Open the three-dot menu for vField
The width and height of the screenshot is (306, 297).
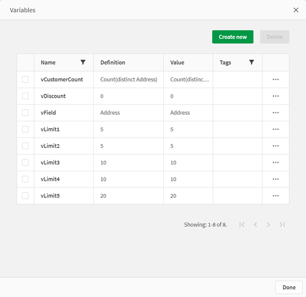click(275, 113)
